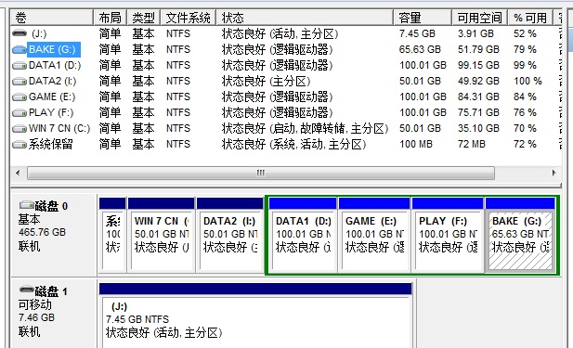The width and height of the screenshot is (573, 348).
Task: Click status 状态良好 (主分区) in DATA2 row
Action: click(x=266, y=81)
